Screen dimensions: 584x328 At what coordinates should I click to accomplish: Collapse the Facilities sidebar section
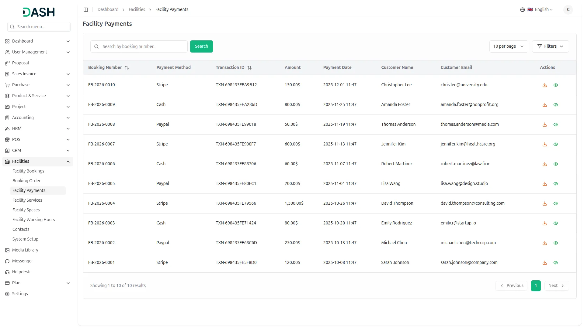point(68,162)
